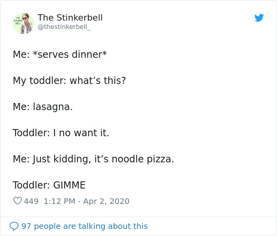This screenshot has height=236, width=277.
Task: Click "Me:" label before lasagna
Action: [21, 107]
